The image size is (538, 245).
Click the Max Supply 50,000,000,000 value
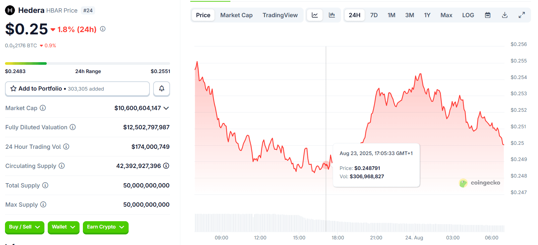pos(146,205)
